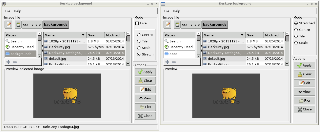
Task: Click the Recently Used clock icon in right window
Action: 167,47
